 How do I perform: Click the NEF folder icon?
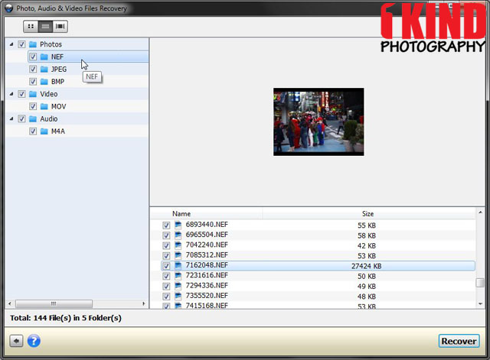(44, 57)
